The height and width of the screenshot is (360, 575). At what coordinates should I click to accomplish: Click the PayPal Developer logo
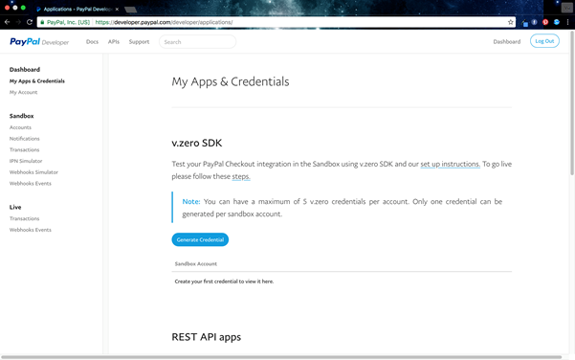tap(39, 42)
